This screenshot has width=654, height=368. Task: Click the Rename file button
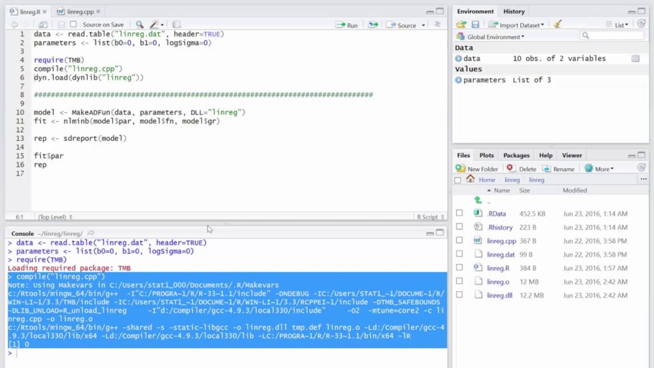click(x=558, y=169)
